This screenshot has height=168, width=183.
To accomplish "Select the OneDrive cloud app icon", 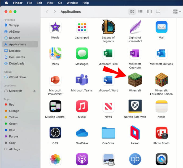I will (82, 133).
